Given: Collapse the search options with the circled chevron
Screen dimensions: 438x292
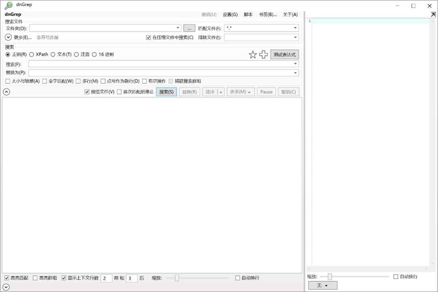Looking at the screenshot, I should [6, 92].
